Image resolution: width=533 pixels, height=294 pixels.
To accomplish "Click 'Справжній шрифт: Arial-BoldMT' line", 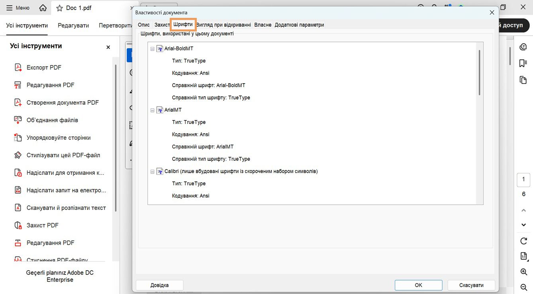I will [209, 86].
